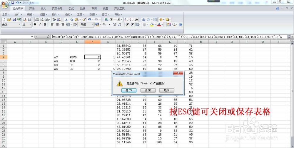Image resolution: width=294 pixels, height=148 pixels.
Task: Open the Name Box dropdown arrow
Action: click(x=32, y=37)
